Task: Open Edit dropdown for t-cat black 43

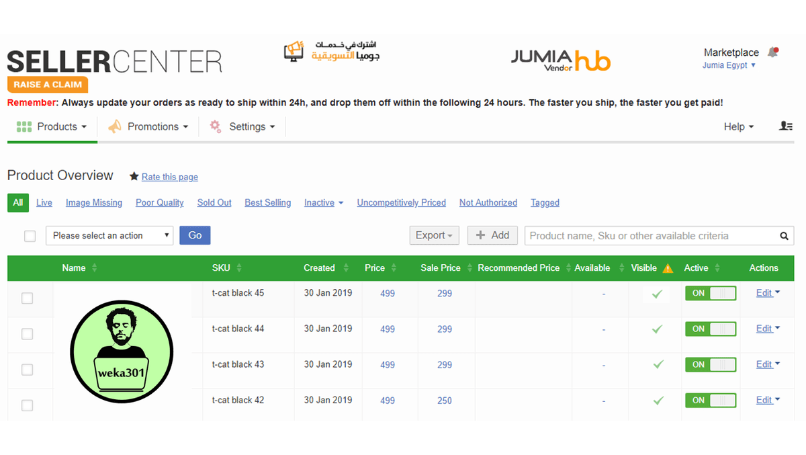Action: pyautogui.click(x=768, y=364)
